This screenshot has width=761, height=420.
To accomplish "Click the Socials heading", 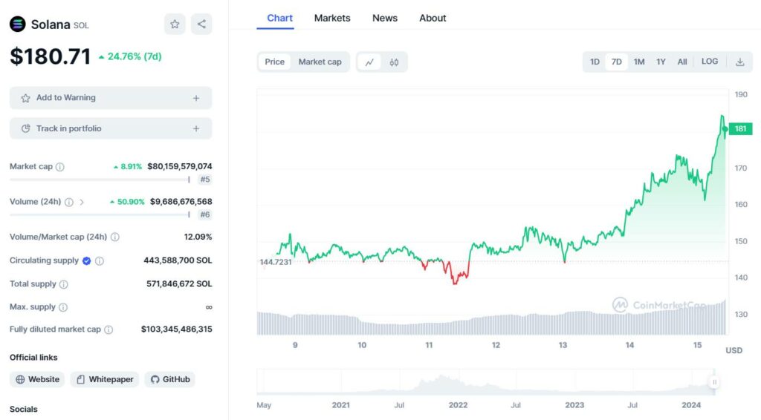I will tap(23, 410).
